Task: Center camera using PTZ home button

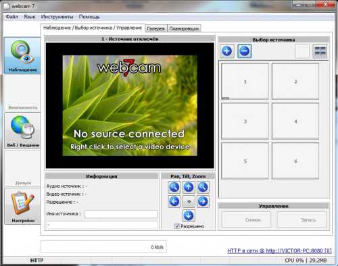Action: tap(189, 201)
